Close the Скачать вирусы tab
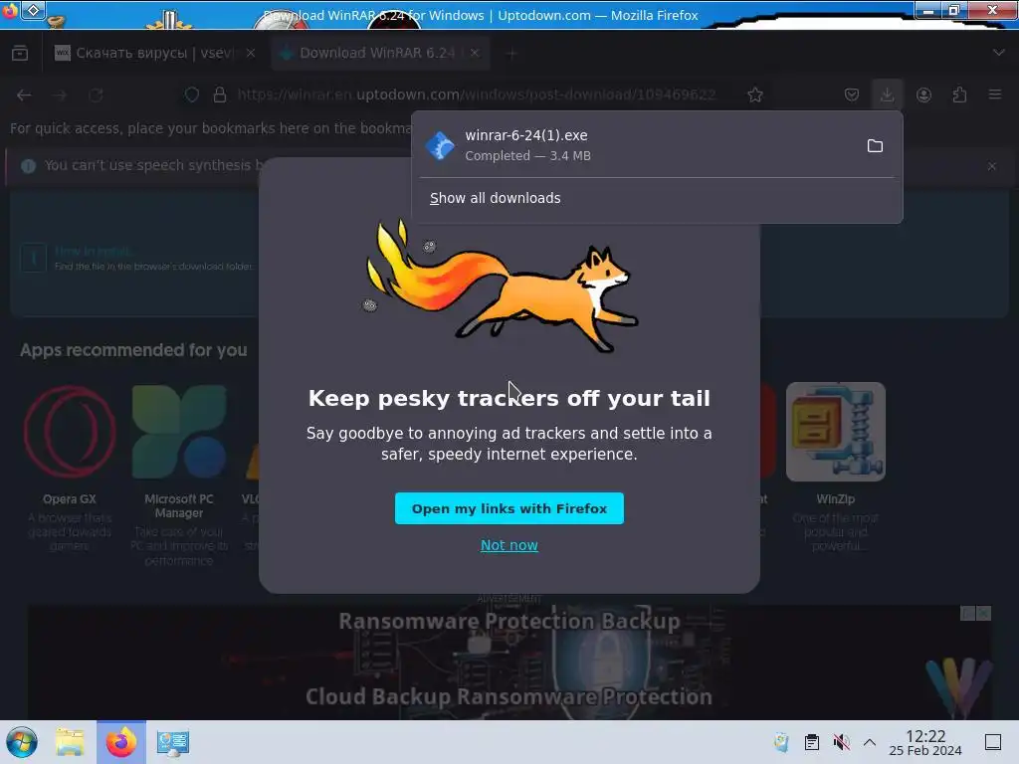The image size is (1019, 764). (251, 54)
